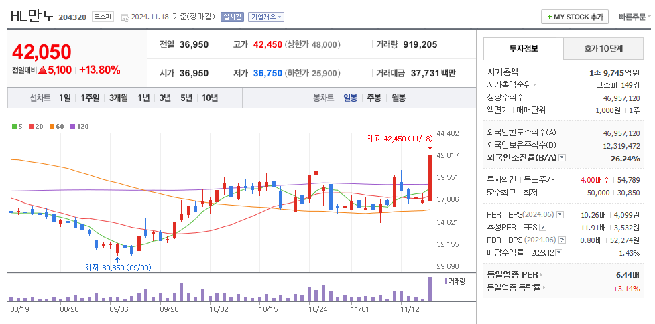Select the 1일 line chart period

tap(65, 98)
